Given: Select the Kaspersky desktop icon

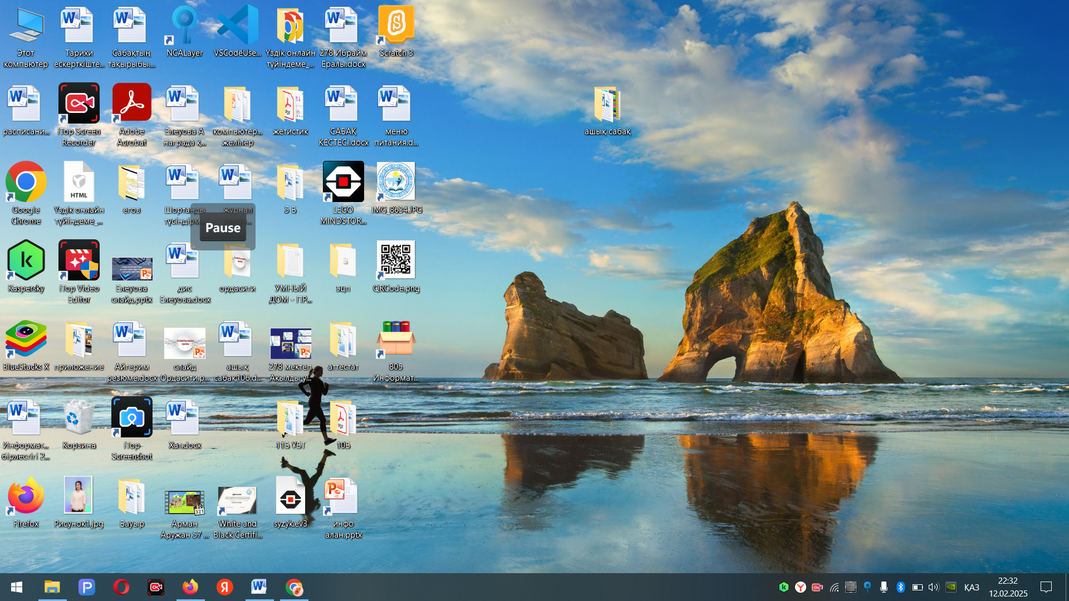Looking at the screenshot, I should 26,261.
